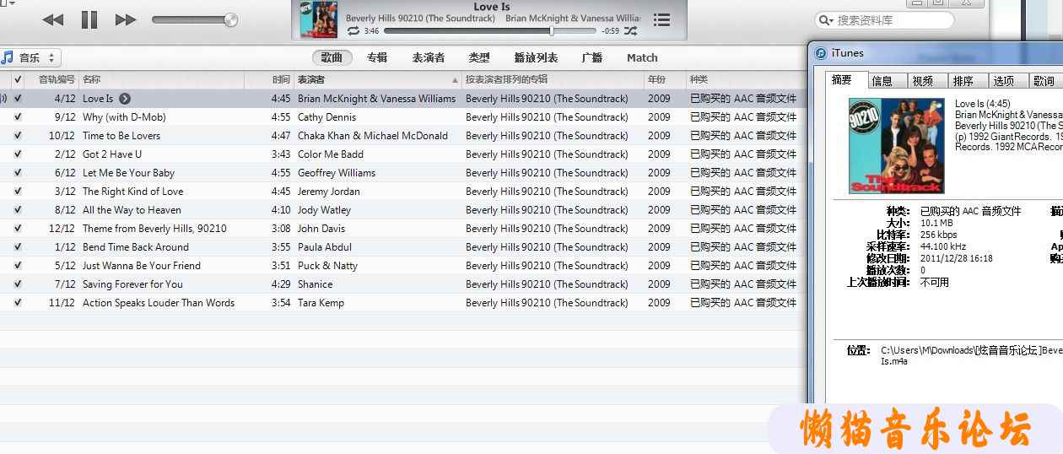Screen dimensions: 1063x454
Task: Uncheck the All the Way to Heaven track
Action: pos(18,210)
